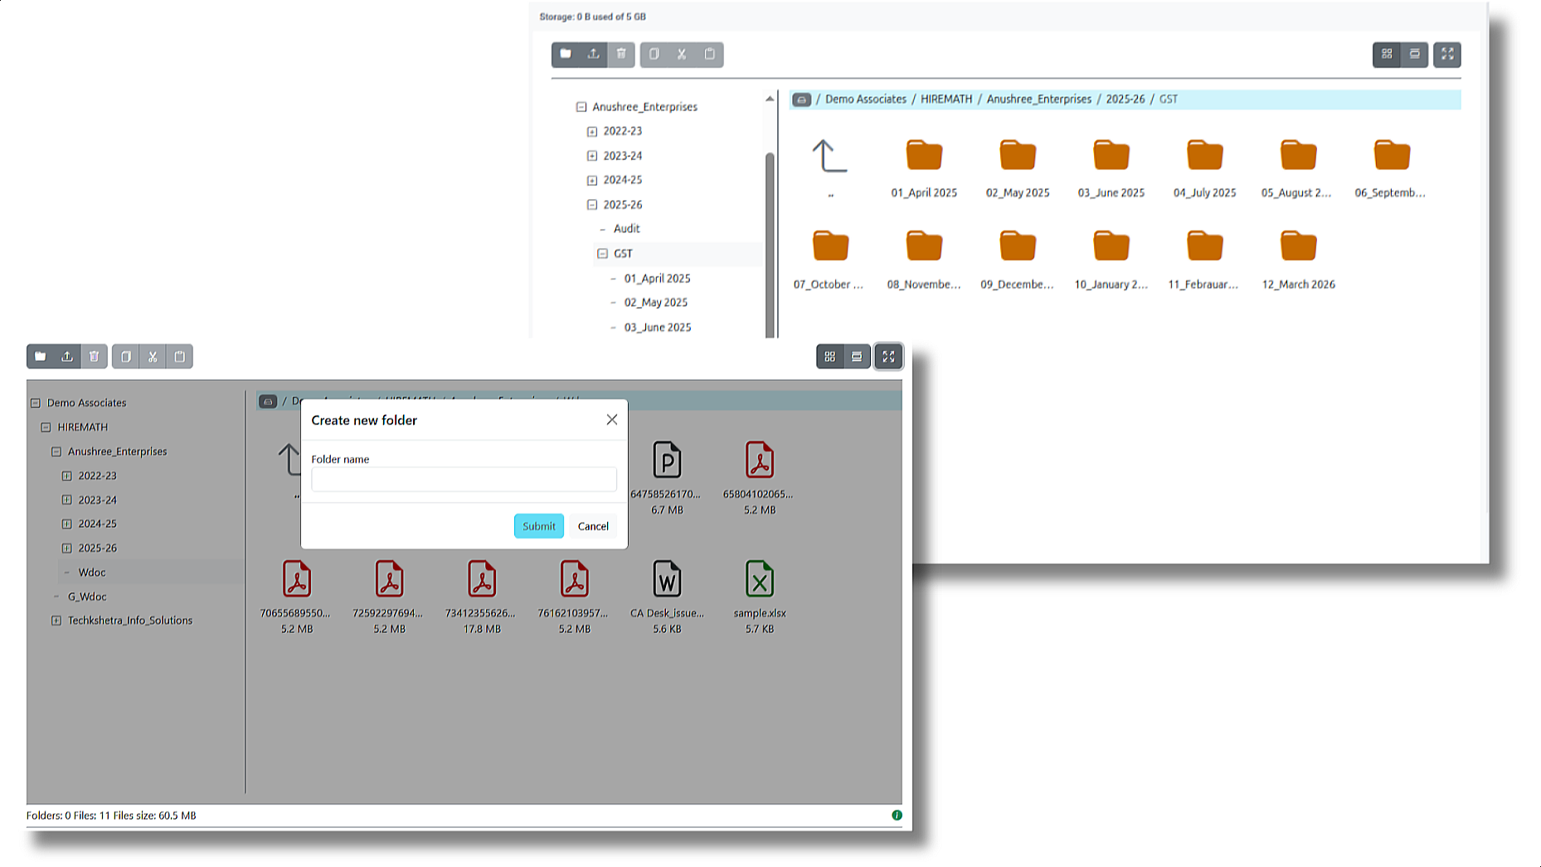Click the upload icon in the upper toolbar
This screenshot has width=1541, height=867.
[x=593, y=55]
